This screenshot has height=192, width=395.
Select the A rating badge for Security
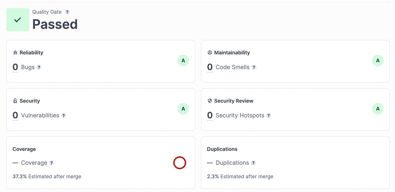(x=183, y=109)
